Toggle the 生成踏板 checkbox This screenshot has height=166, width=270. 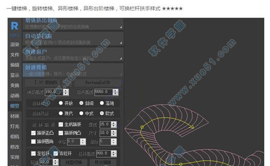pos(61,125)
